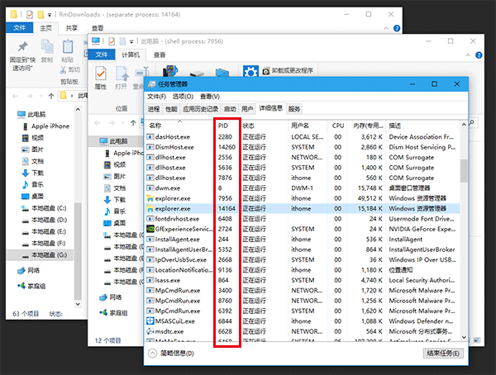Screen dimensions: 496x375
Task: Collapse ribbon chevron in 此电脑 window
Action: (468, 55)
